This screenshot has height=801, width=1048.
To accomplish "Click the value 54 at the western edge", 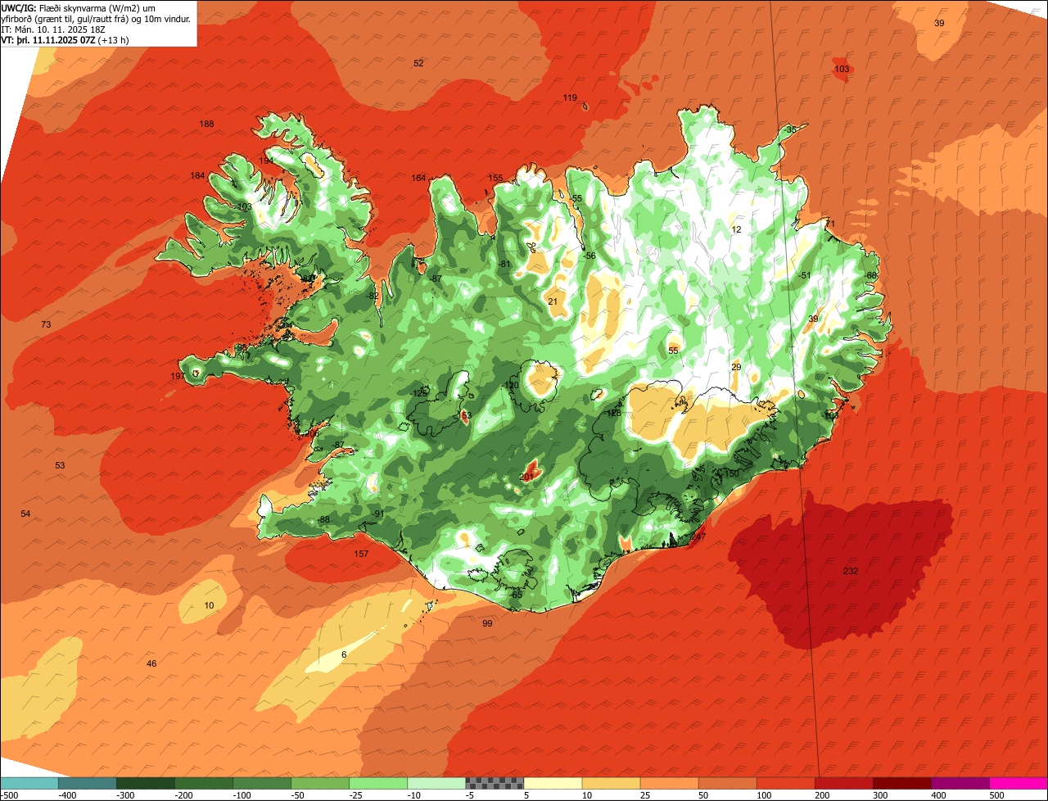I will (x=25, y=514).
